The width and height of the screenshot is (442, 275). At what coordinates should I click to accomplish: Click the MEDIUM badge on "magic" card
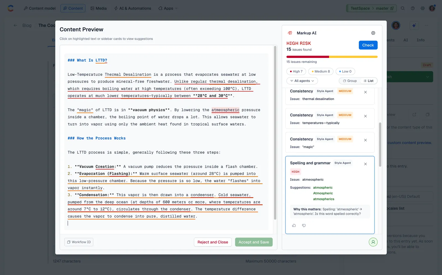345,139
